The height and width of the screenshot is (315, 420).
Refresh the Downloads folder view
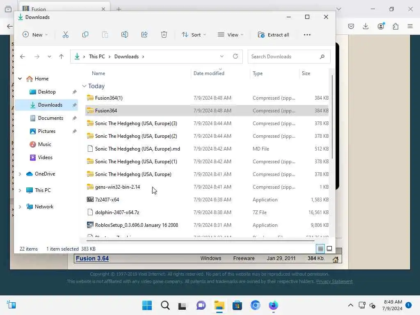235,56
